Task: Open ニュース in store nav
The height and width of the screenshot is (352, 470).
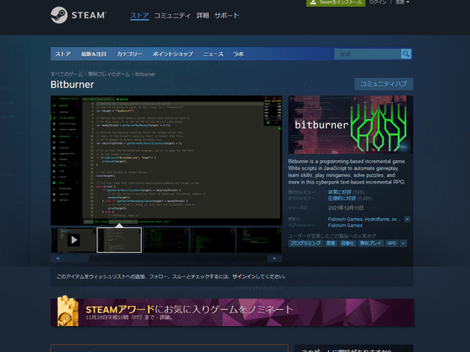Action: [213, 54]
